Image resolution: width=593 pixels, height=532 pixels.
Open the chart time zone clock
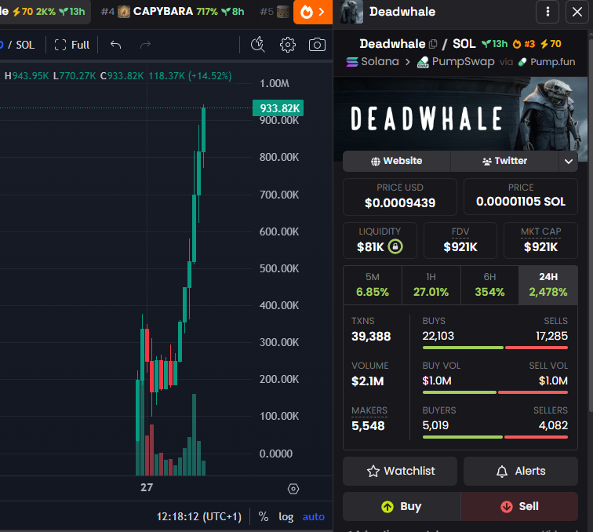coord(199,516)
